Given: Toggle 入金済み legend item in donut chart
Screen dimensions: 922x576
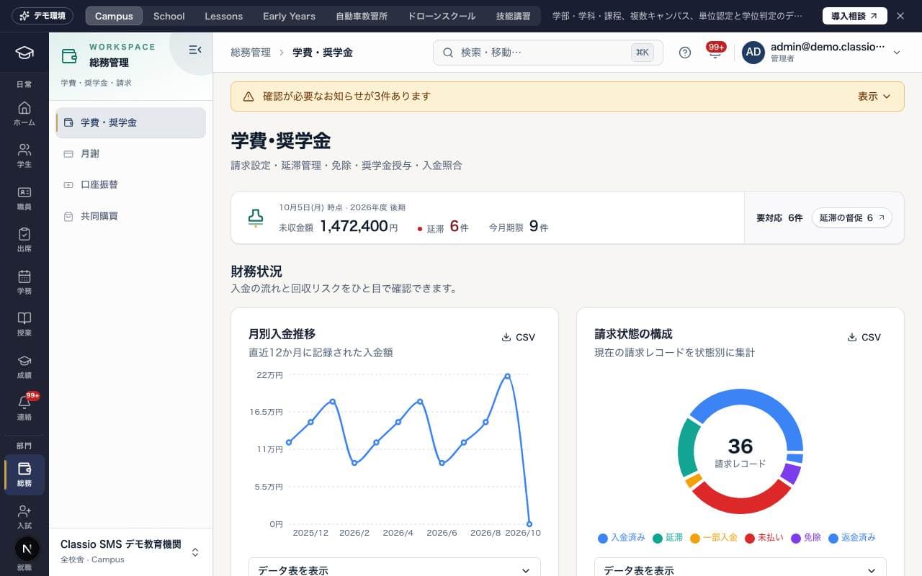Looking at the screenshot, I should point(622,538).
